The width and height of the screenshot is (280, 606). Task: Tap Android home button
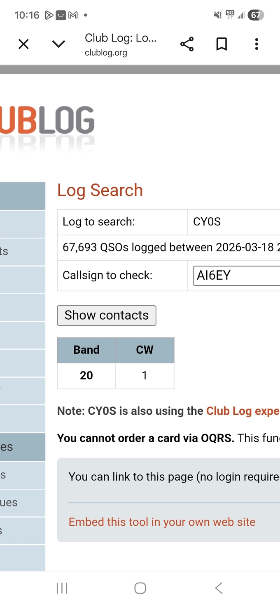coord(140,588)
